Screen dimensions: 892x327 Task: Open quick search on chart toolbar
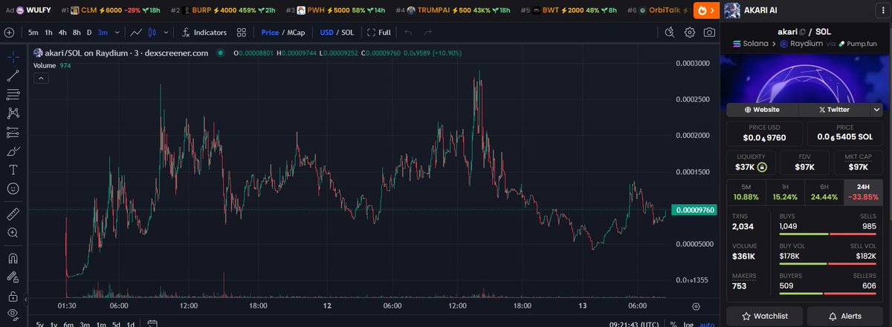[x=670, y=33]
